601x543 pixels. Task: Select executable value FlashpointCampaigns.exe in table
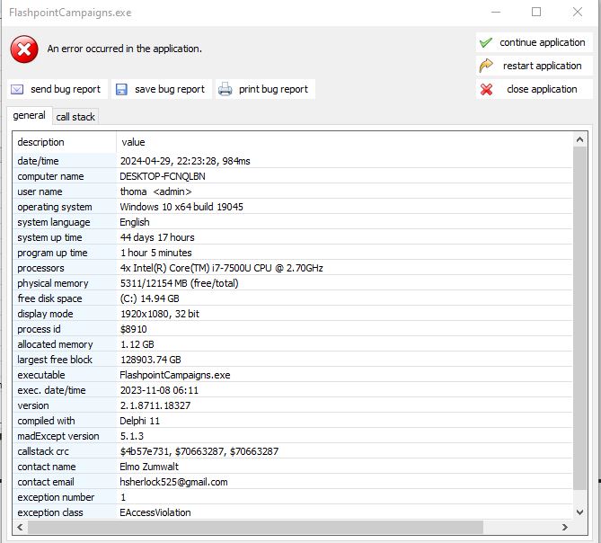point(175,375)
